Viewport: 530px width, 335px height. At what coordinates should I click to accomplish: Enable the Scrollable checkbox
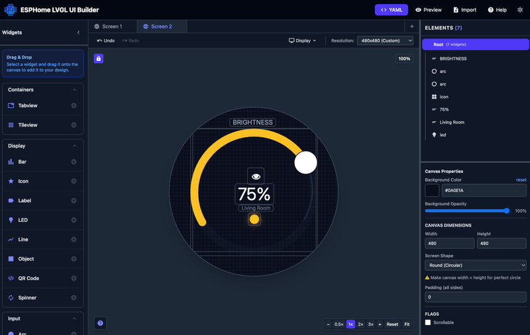(x=428, y=322)
